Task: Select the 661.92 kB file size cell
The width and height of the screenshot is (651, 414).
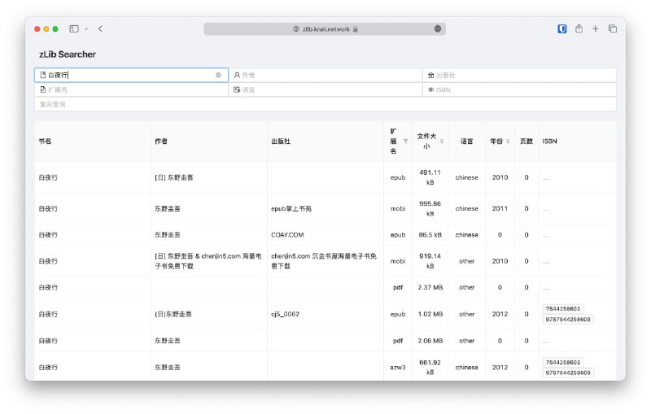Action: 430,367
